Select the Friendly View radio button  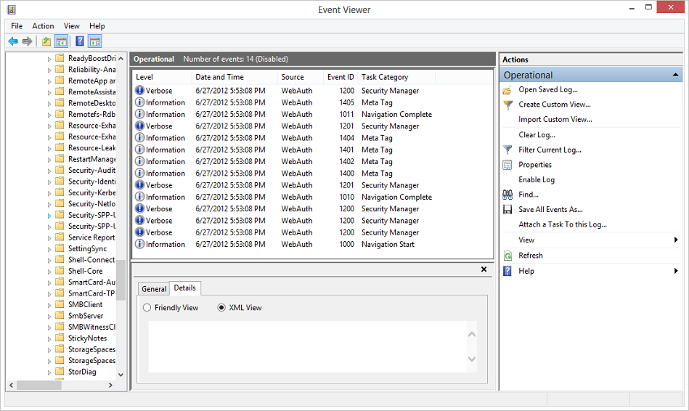(147, 308)
